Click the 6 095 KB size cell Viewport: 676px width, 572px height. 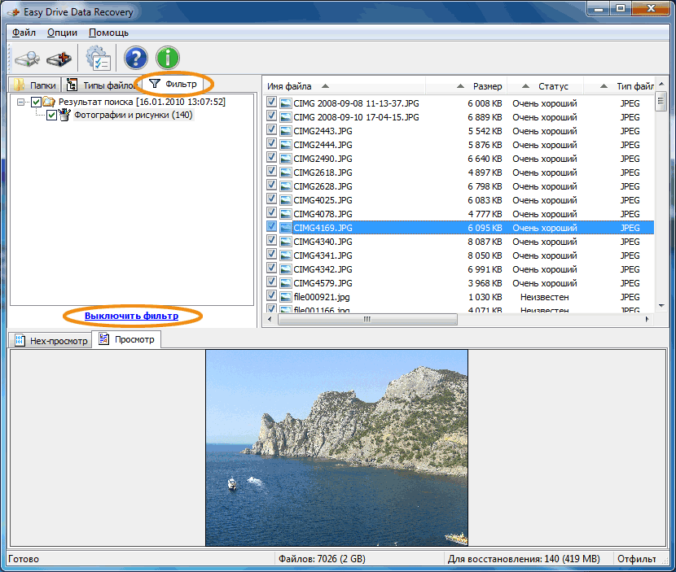(485, 228)
